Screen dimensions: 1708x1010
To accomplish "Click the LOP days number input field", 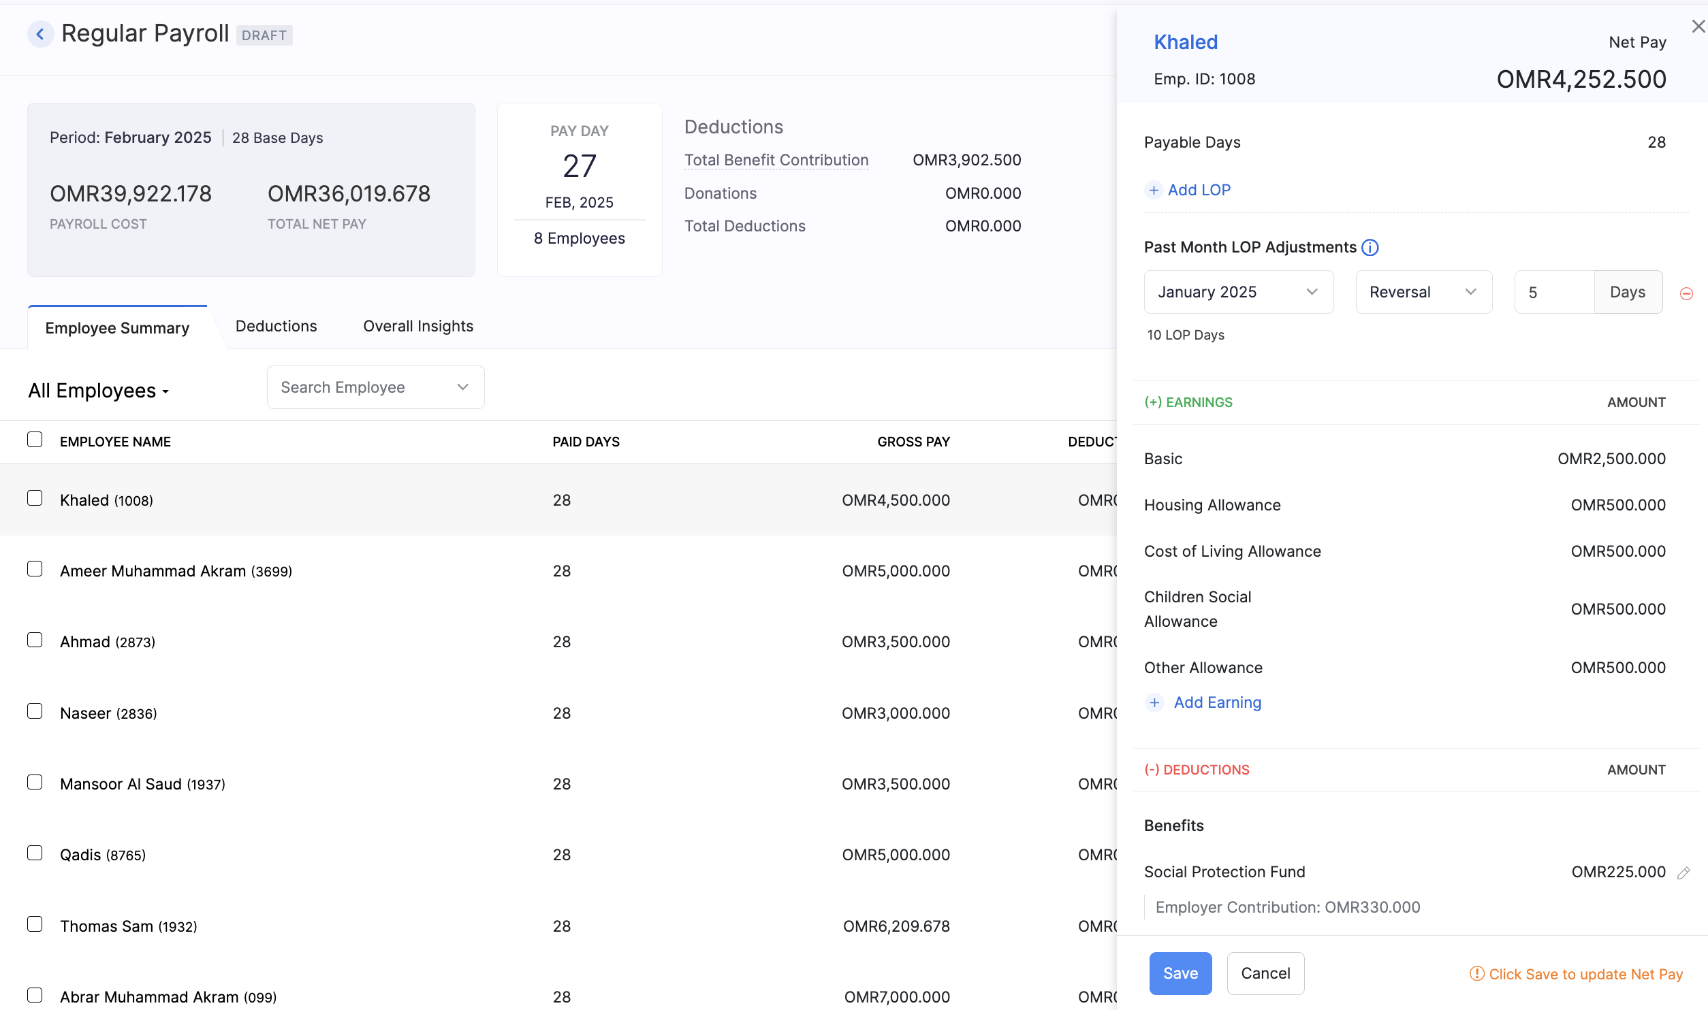I will click(1553, 293).
